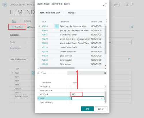Image resolution: width=144 pixels, height=118 pixels.
Task: Sort the list by the No. column header
Action: pyautogui.click(x=44, y=22)
